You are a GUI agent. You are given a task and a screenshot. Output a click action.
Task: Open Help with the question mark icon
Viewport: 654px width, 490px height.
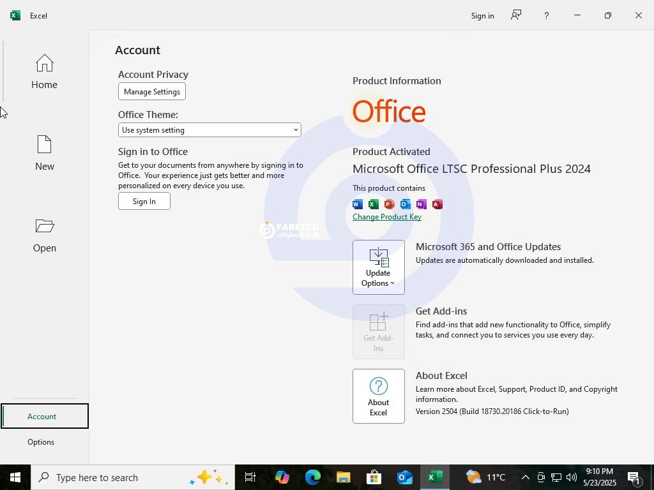coord(547,16)
